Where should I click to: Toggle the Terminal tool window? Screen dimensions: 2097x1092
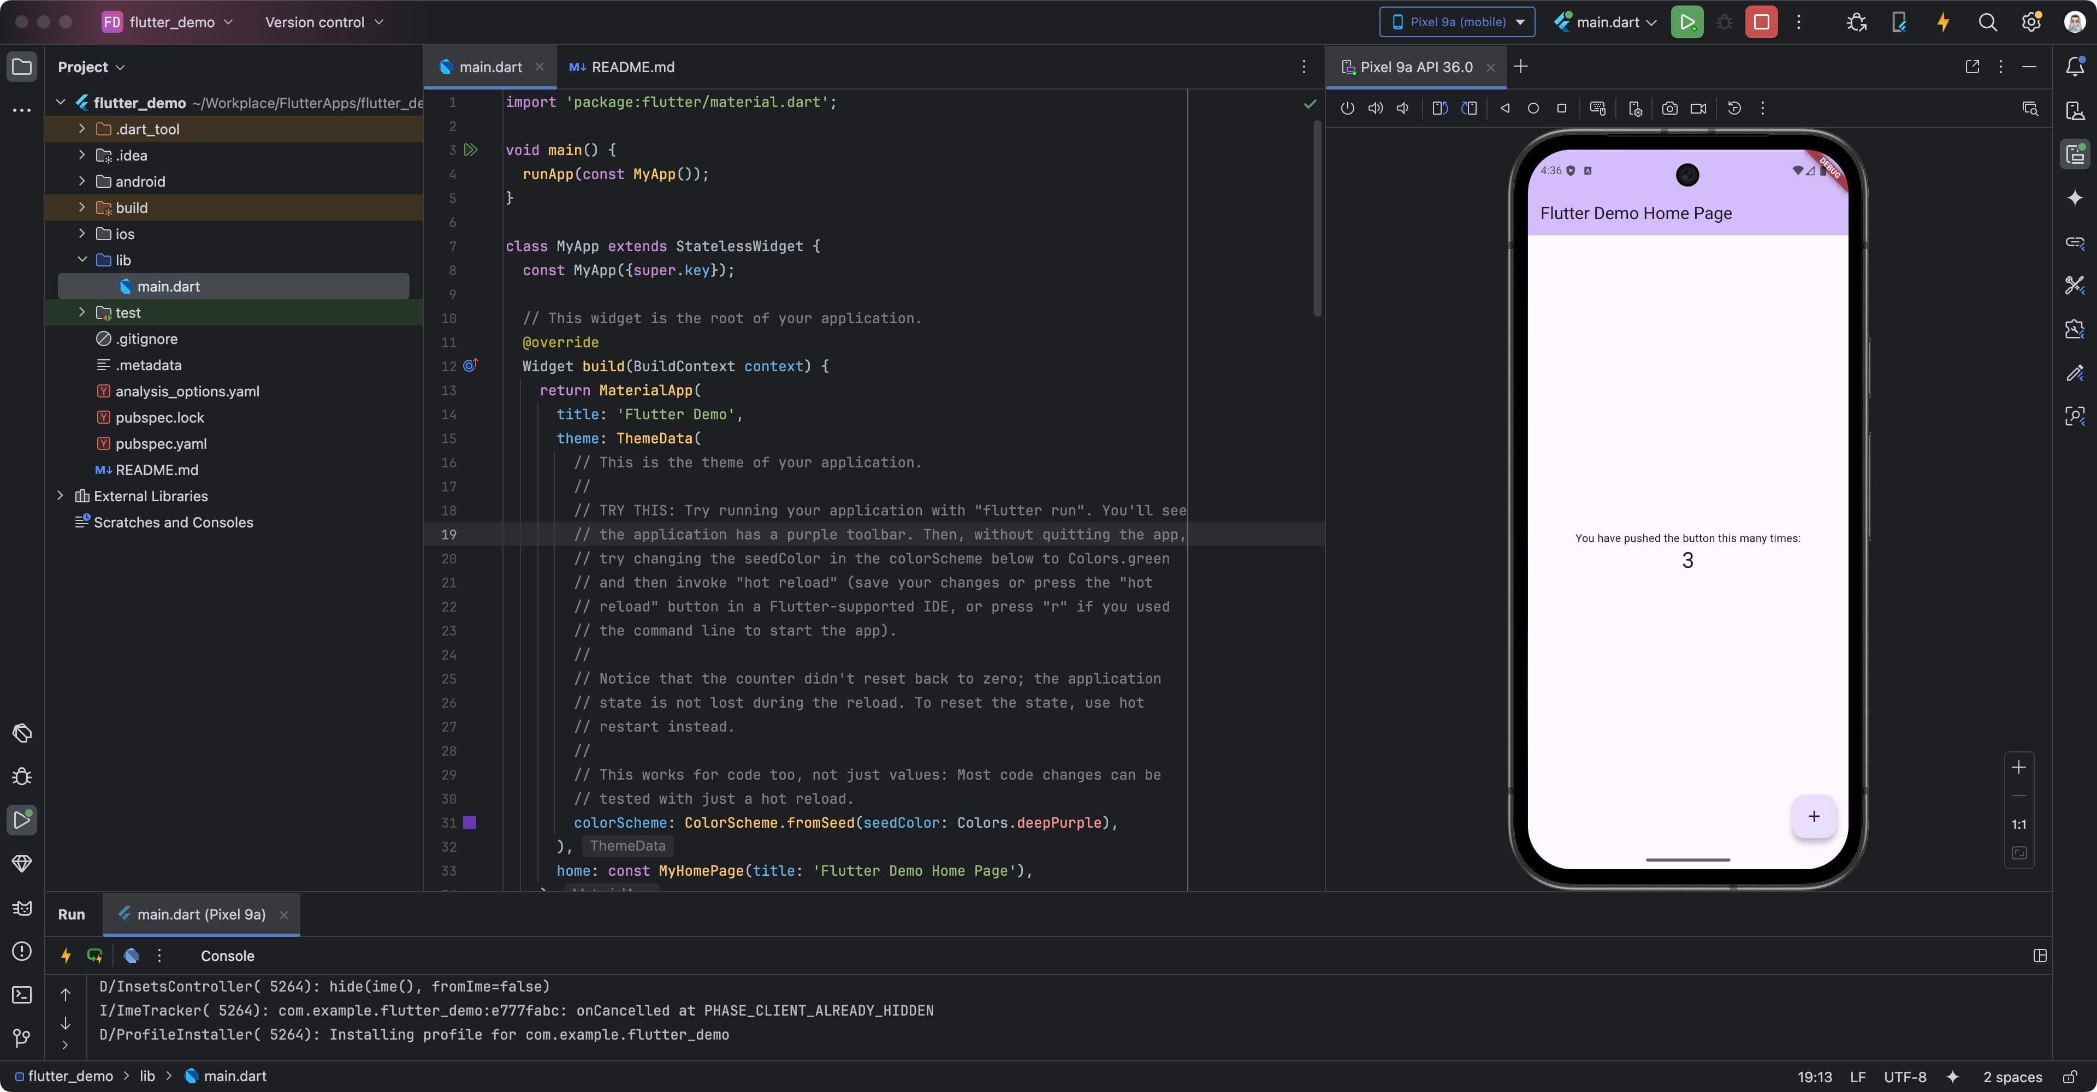20,995
